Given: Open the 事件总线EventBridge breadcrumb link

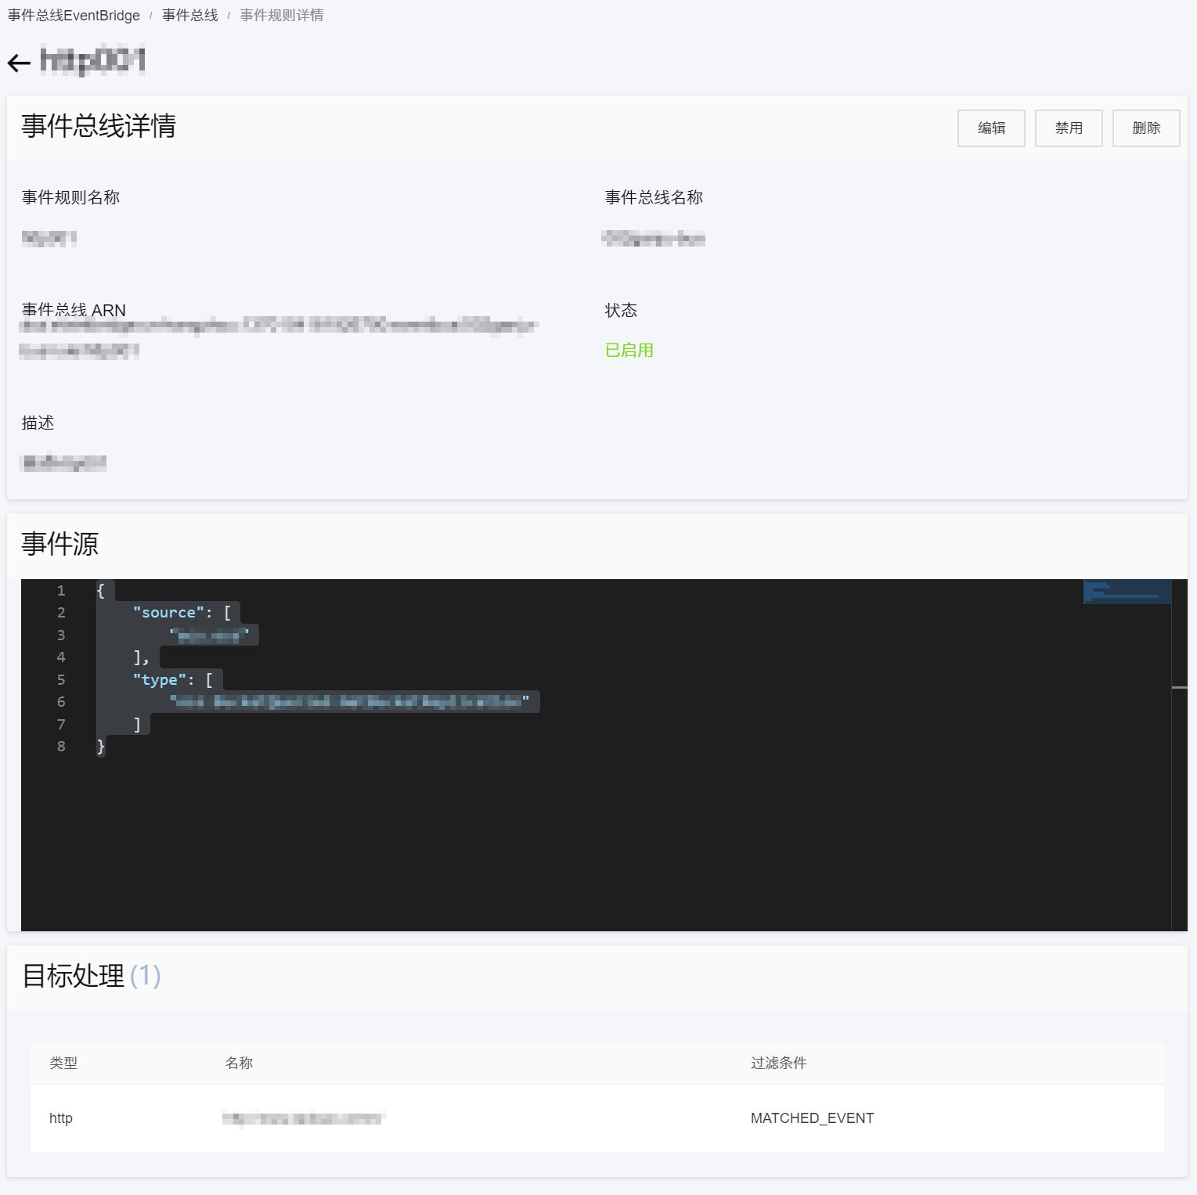Looking at the screenshot, I should (74, 16).
